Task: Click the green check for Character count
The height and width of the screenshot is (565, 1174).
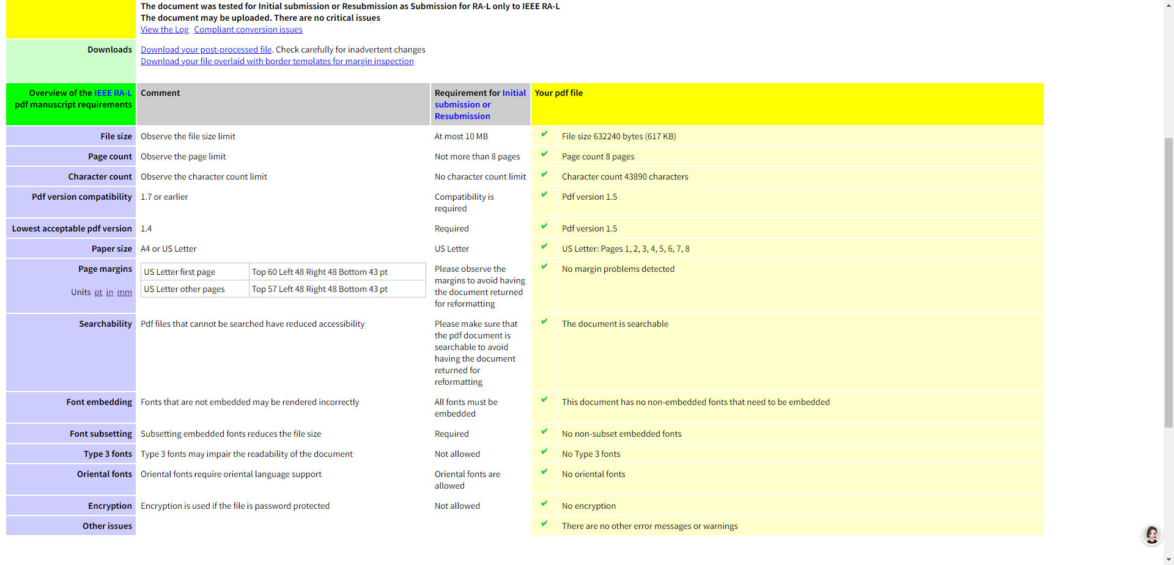Action: (544, 174)
